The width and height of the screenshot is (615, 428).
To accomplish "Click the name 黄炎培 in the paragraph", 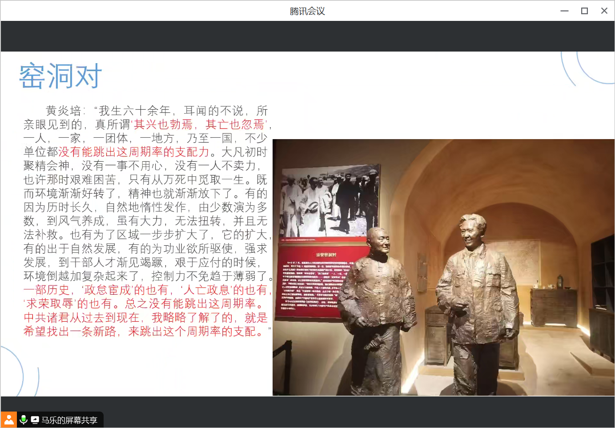I will 63,111.
